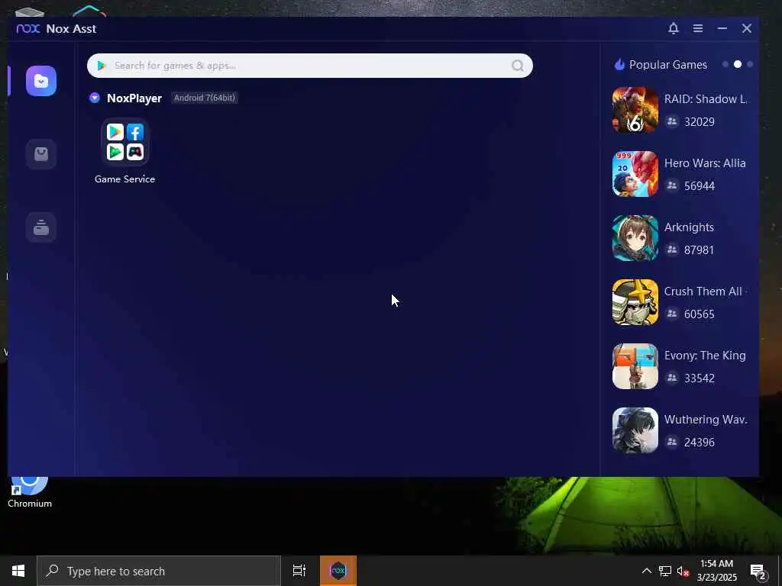Select the first purple sidebar home icon
Image resolution: width=782 pixels, height=586 pixels.
41,81
